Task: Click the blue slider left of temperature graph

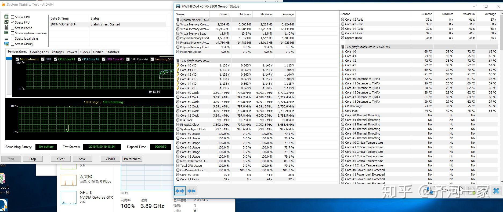Action: 9,58
